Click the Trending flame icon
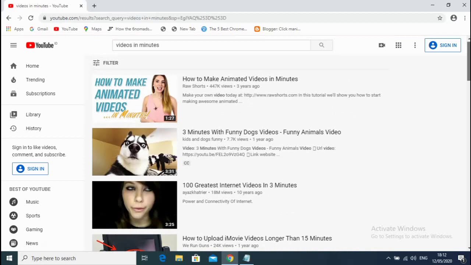The image size is (471, 265). [x=14, y=80]
